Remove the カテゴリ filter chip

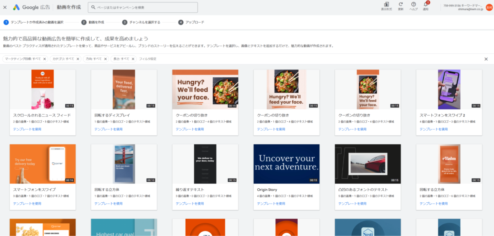[x=78, y=59]
